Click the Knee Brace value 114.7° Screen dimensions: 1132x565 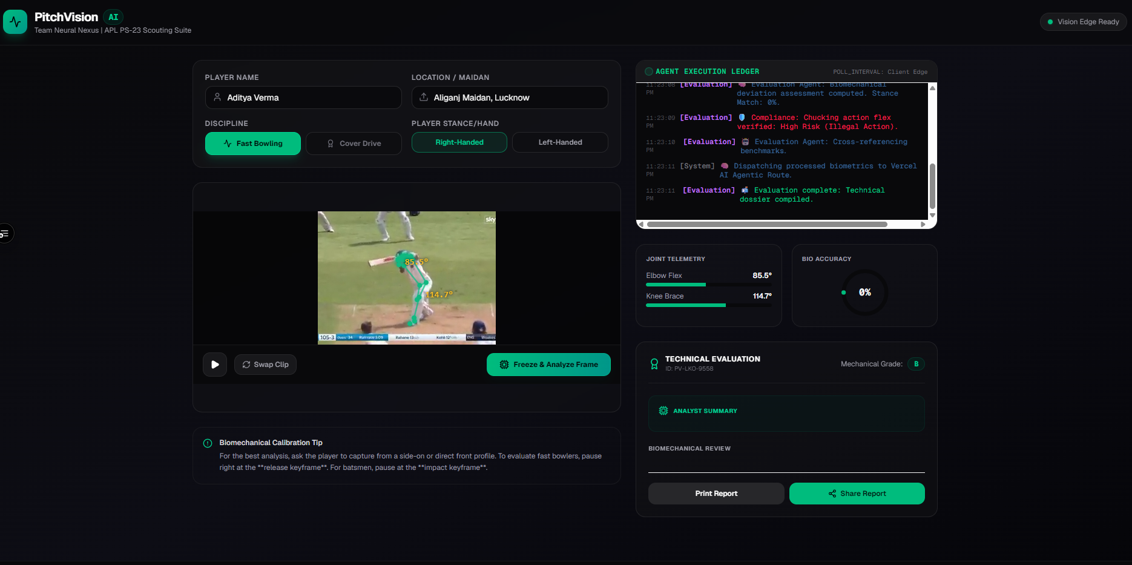(x=762, y=296)
